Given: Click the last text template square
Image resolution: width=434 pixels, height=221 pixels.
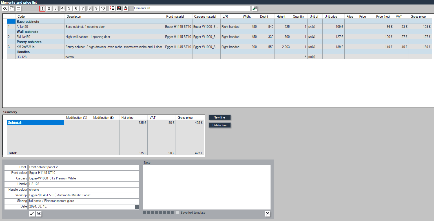Looking at the screenshot, I should (x=172, y=213).
